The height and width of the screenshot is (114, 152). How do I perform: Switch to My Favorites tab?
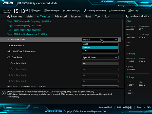point(14,16)
